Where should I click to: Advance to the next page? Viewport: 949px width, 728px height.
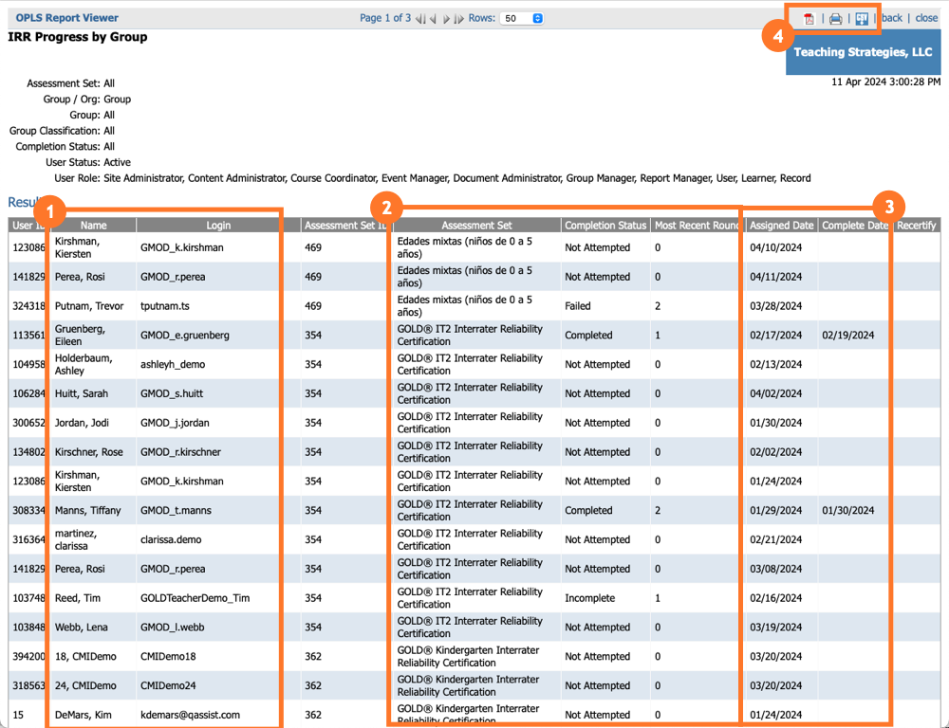pyautogui.click(x=449, y=18)
